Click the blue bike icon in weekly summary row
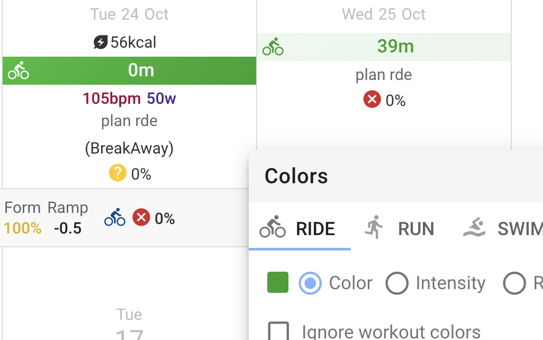The image size is (543, 340). point(115,217)
